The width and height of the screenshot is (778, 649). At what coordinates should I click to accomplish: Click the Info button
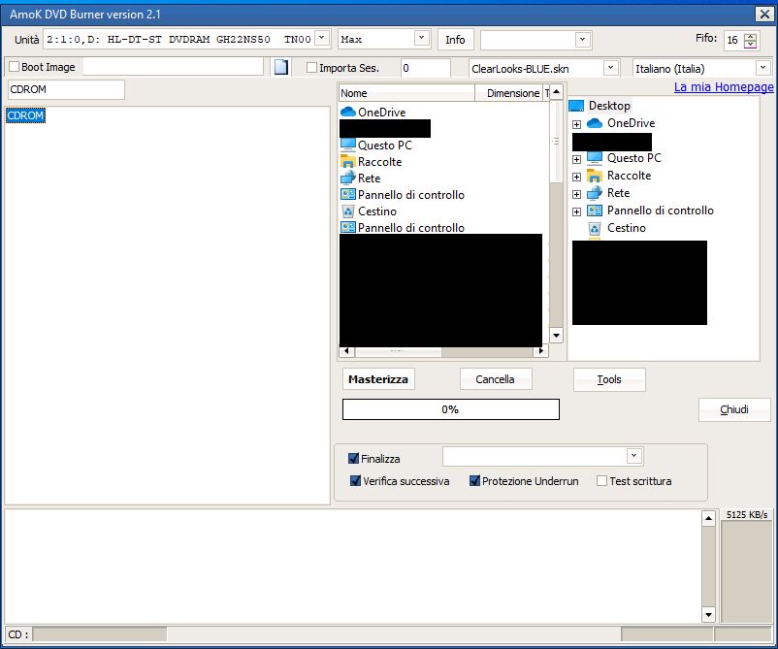pos(455,40)
